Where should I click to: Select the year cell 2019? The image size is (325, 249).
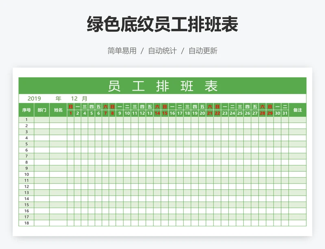[34, 98]
